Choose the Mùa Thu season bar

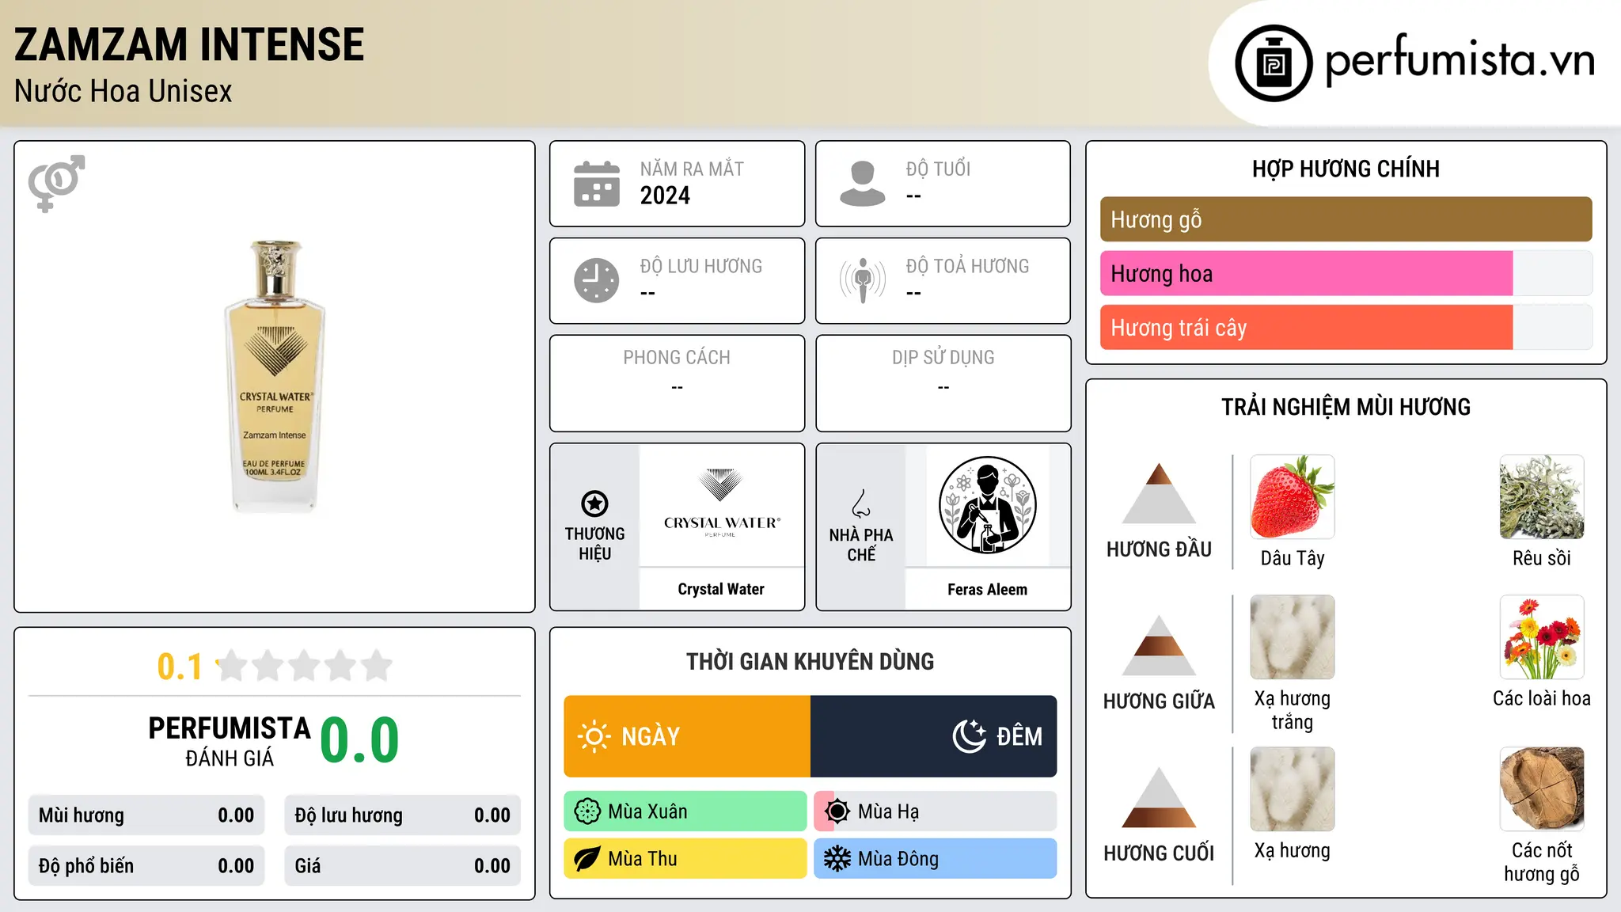coord(685,859)
